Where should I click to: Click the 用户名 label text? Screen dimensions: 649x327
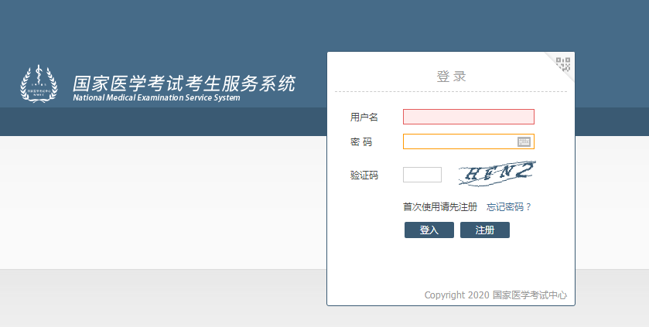(364, 118)
